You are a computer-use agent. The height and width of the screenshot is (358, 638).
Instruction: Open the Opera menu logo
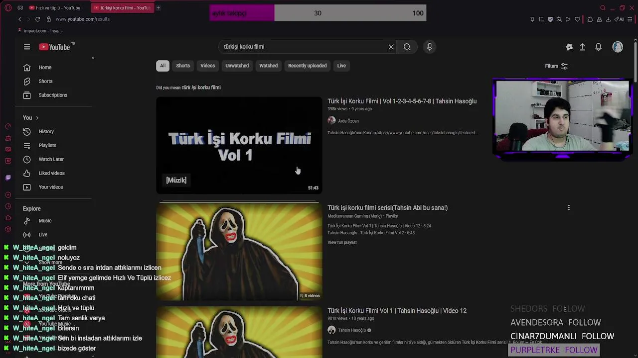click(x=7, y=8)
